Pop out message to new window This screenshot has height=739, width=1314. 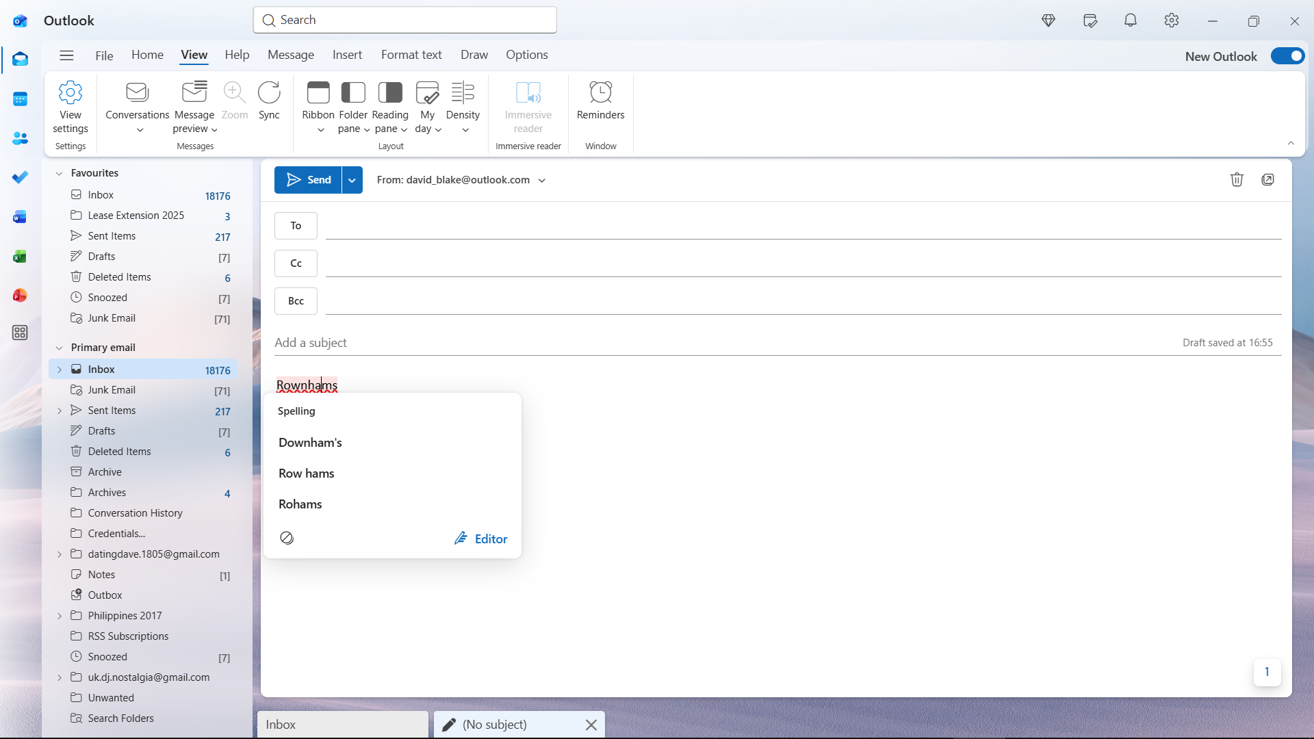click(1267, 179)
